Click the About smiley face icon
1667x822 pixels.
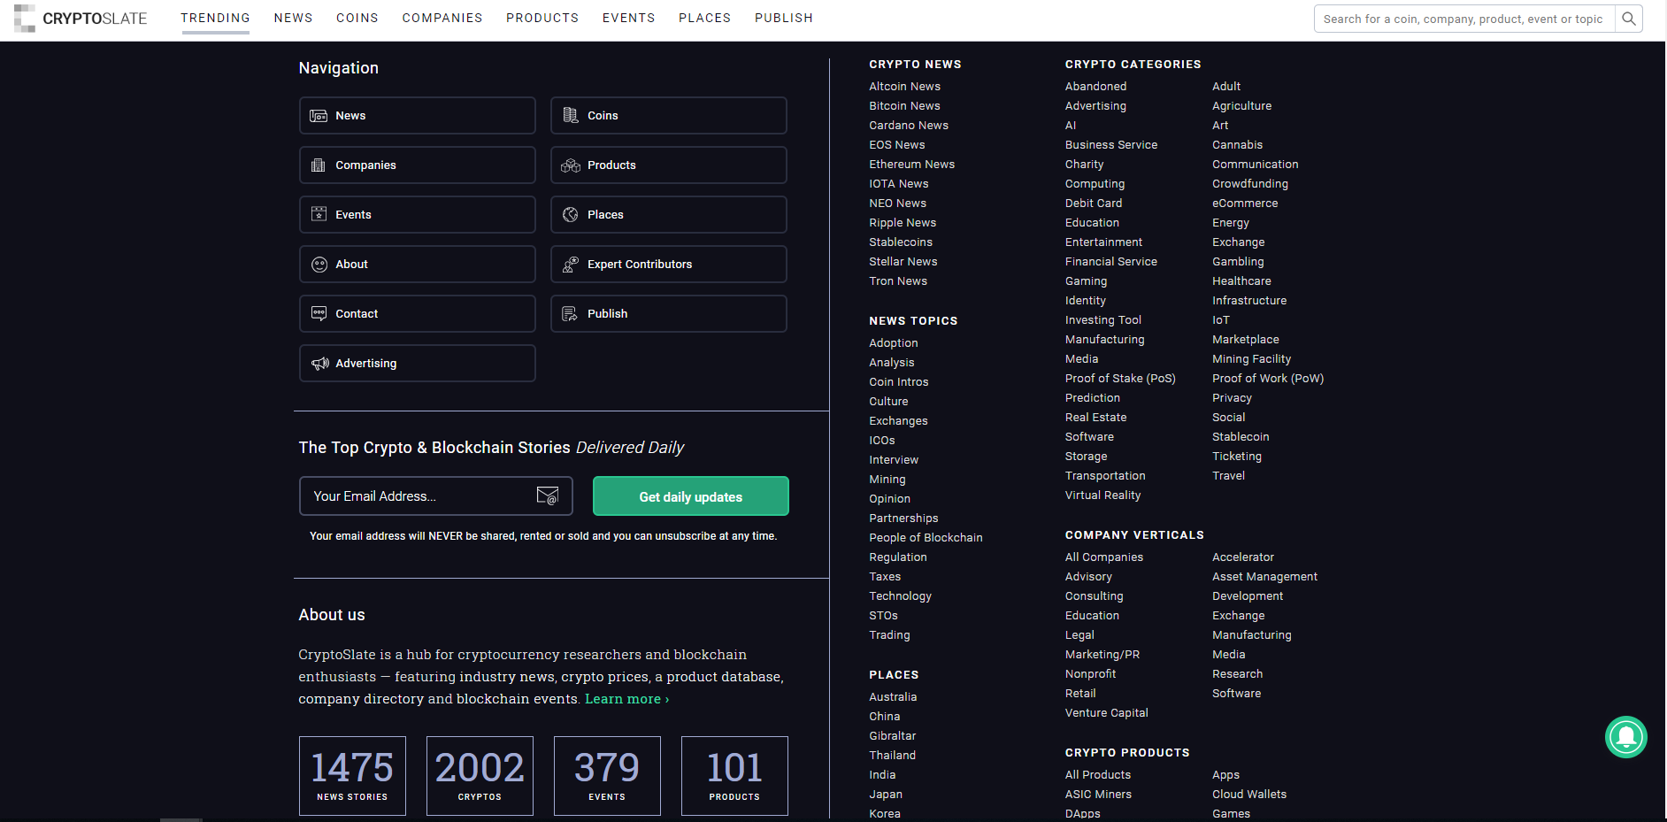pyautogui.click(x=319, y=265)
